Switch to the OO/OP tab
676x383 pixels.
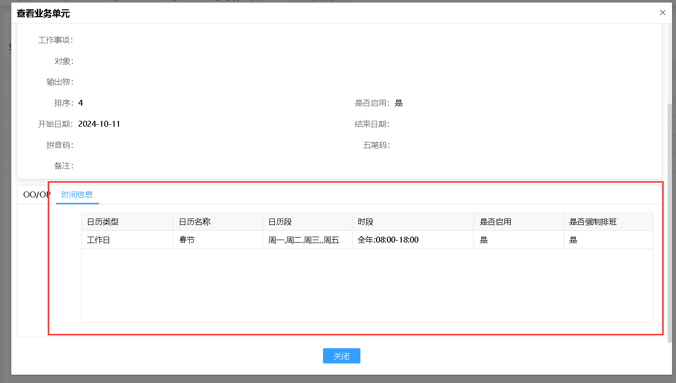36,194
